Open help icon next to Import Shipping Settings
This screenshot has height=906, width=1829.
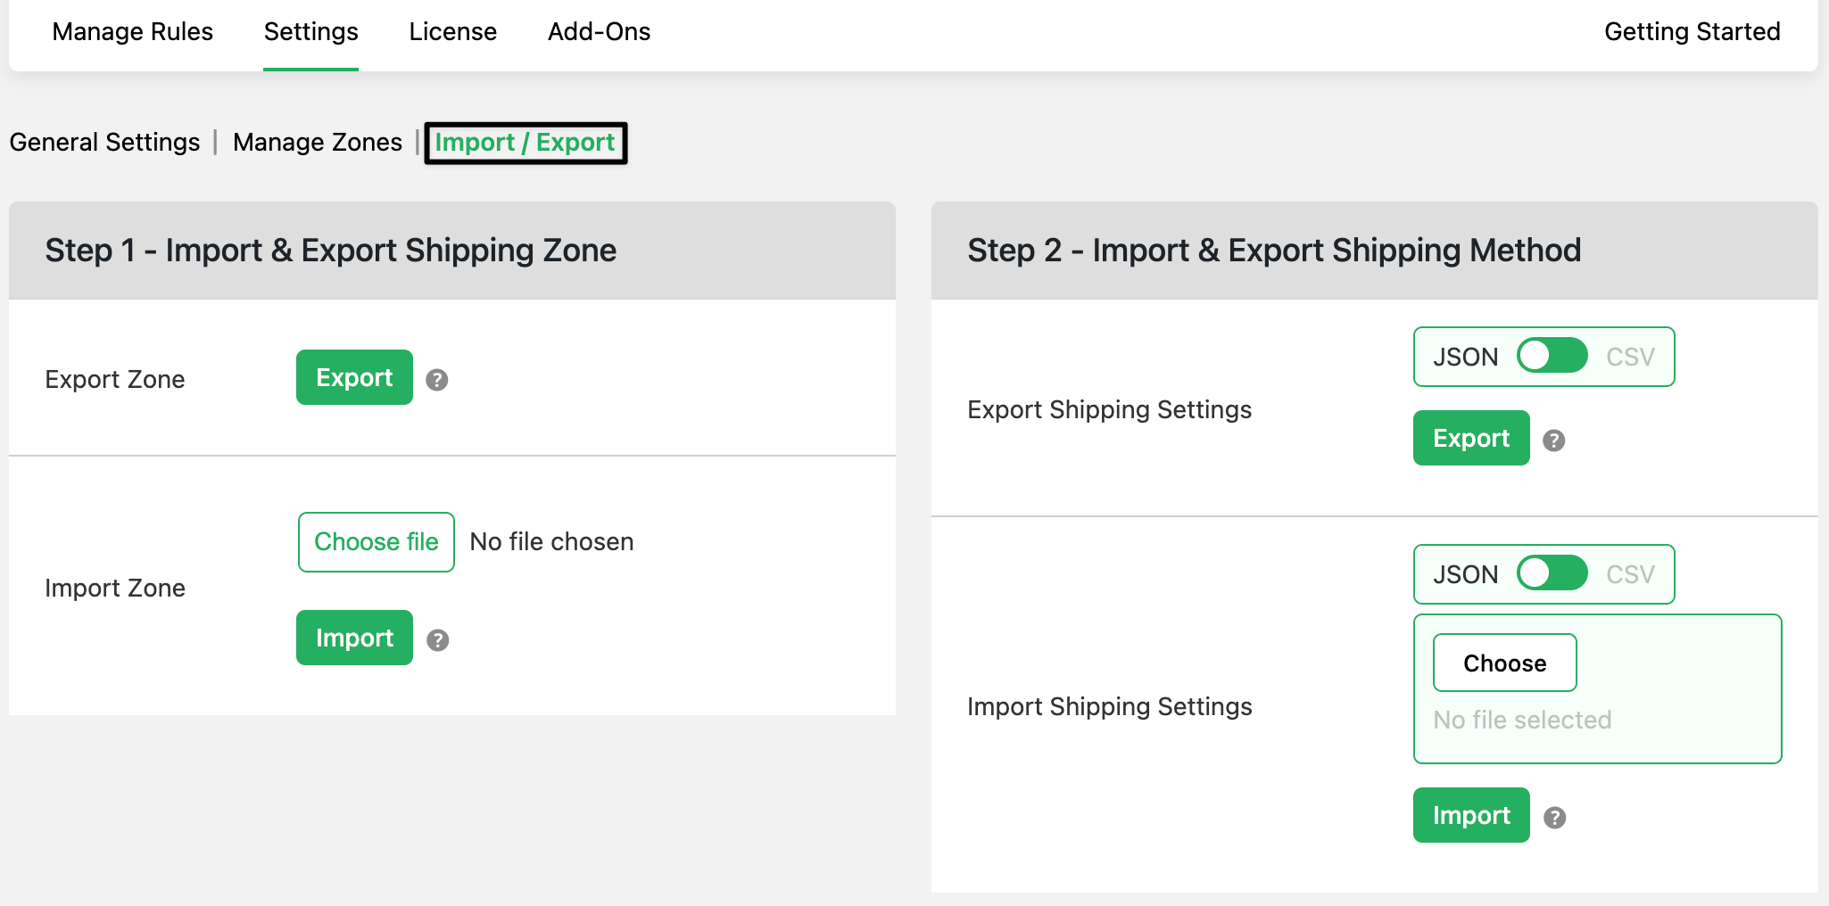1554,818
